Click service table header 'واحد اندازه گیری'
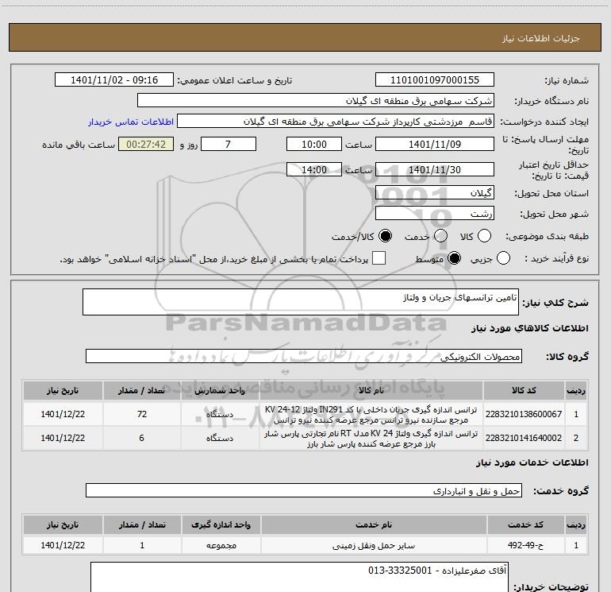Viewport: 611px width, 592px height. (x=221, y=525)
